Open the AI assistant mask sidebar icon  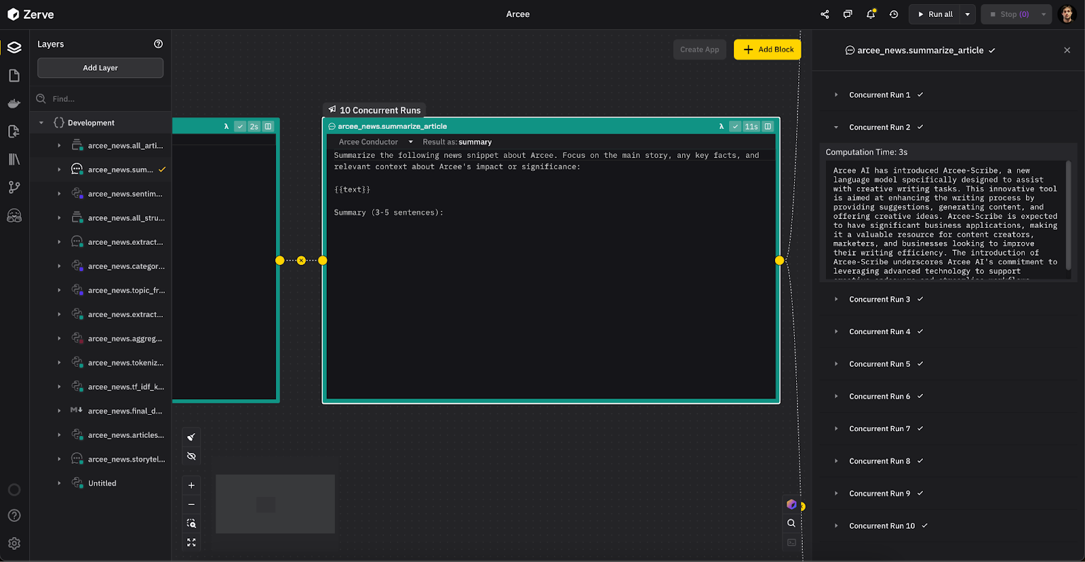14,216
